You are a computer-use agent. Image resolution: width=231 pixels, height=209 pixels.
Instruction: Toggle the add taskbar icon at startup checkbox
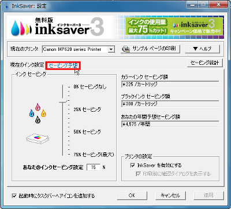14,196
